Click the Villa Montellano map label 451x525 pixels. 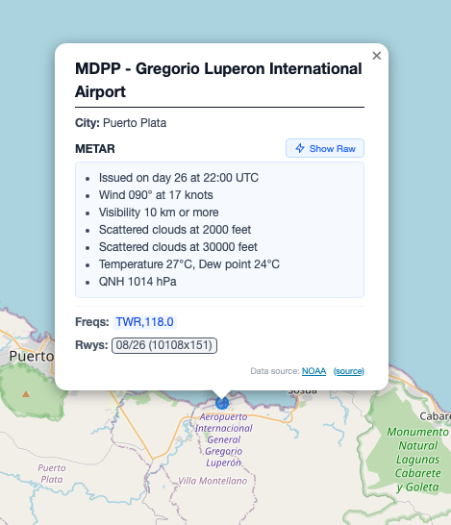pyautogui.click(x=213, y=481)
